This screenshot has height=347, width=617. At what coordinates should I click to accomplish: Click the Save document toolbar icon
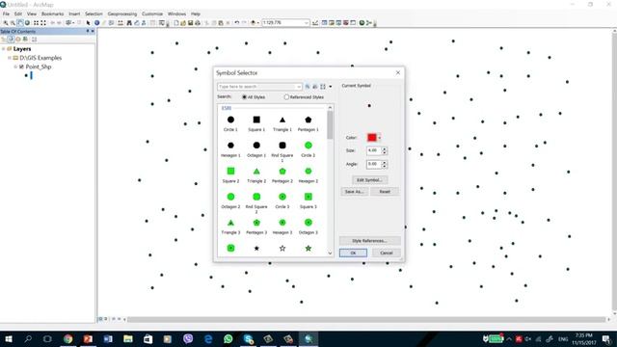point(191,23)
